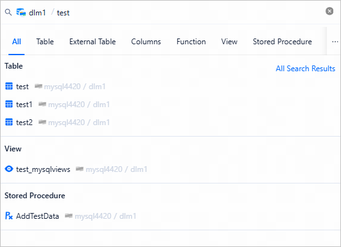The image size is (341, 247).
Task: Select the All tab
Action: [17, 42]
